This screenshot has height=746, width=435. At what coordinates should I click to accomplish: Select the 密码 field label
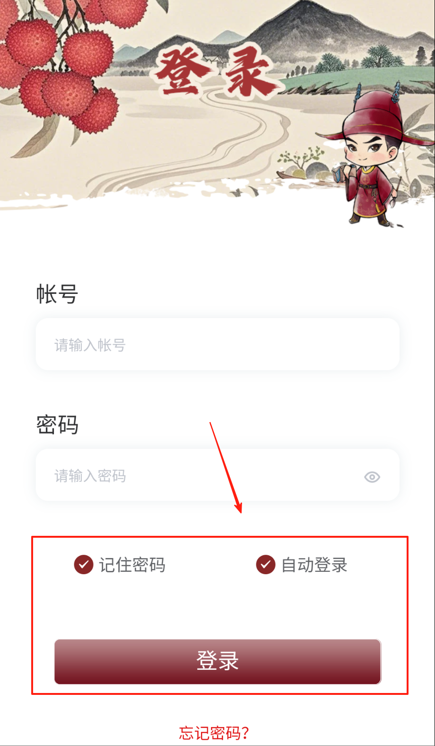[x=57, y=425]
